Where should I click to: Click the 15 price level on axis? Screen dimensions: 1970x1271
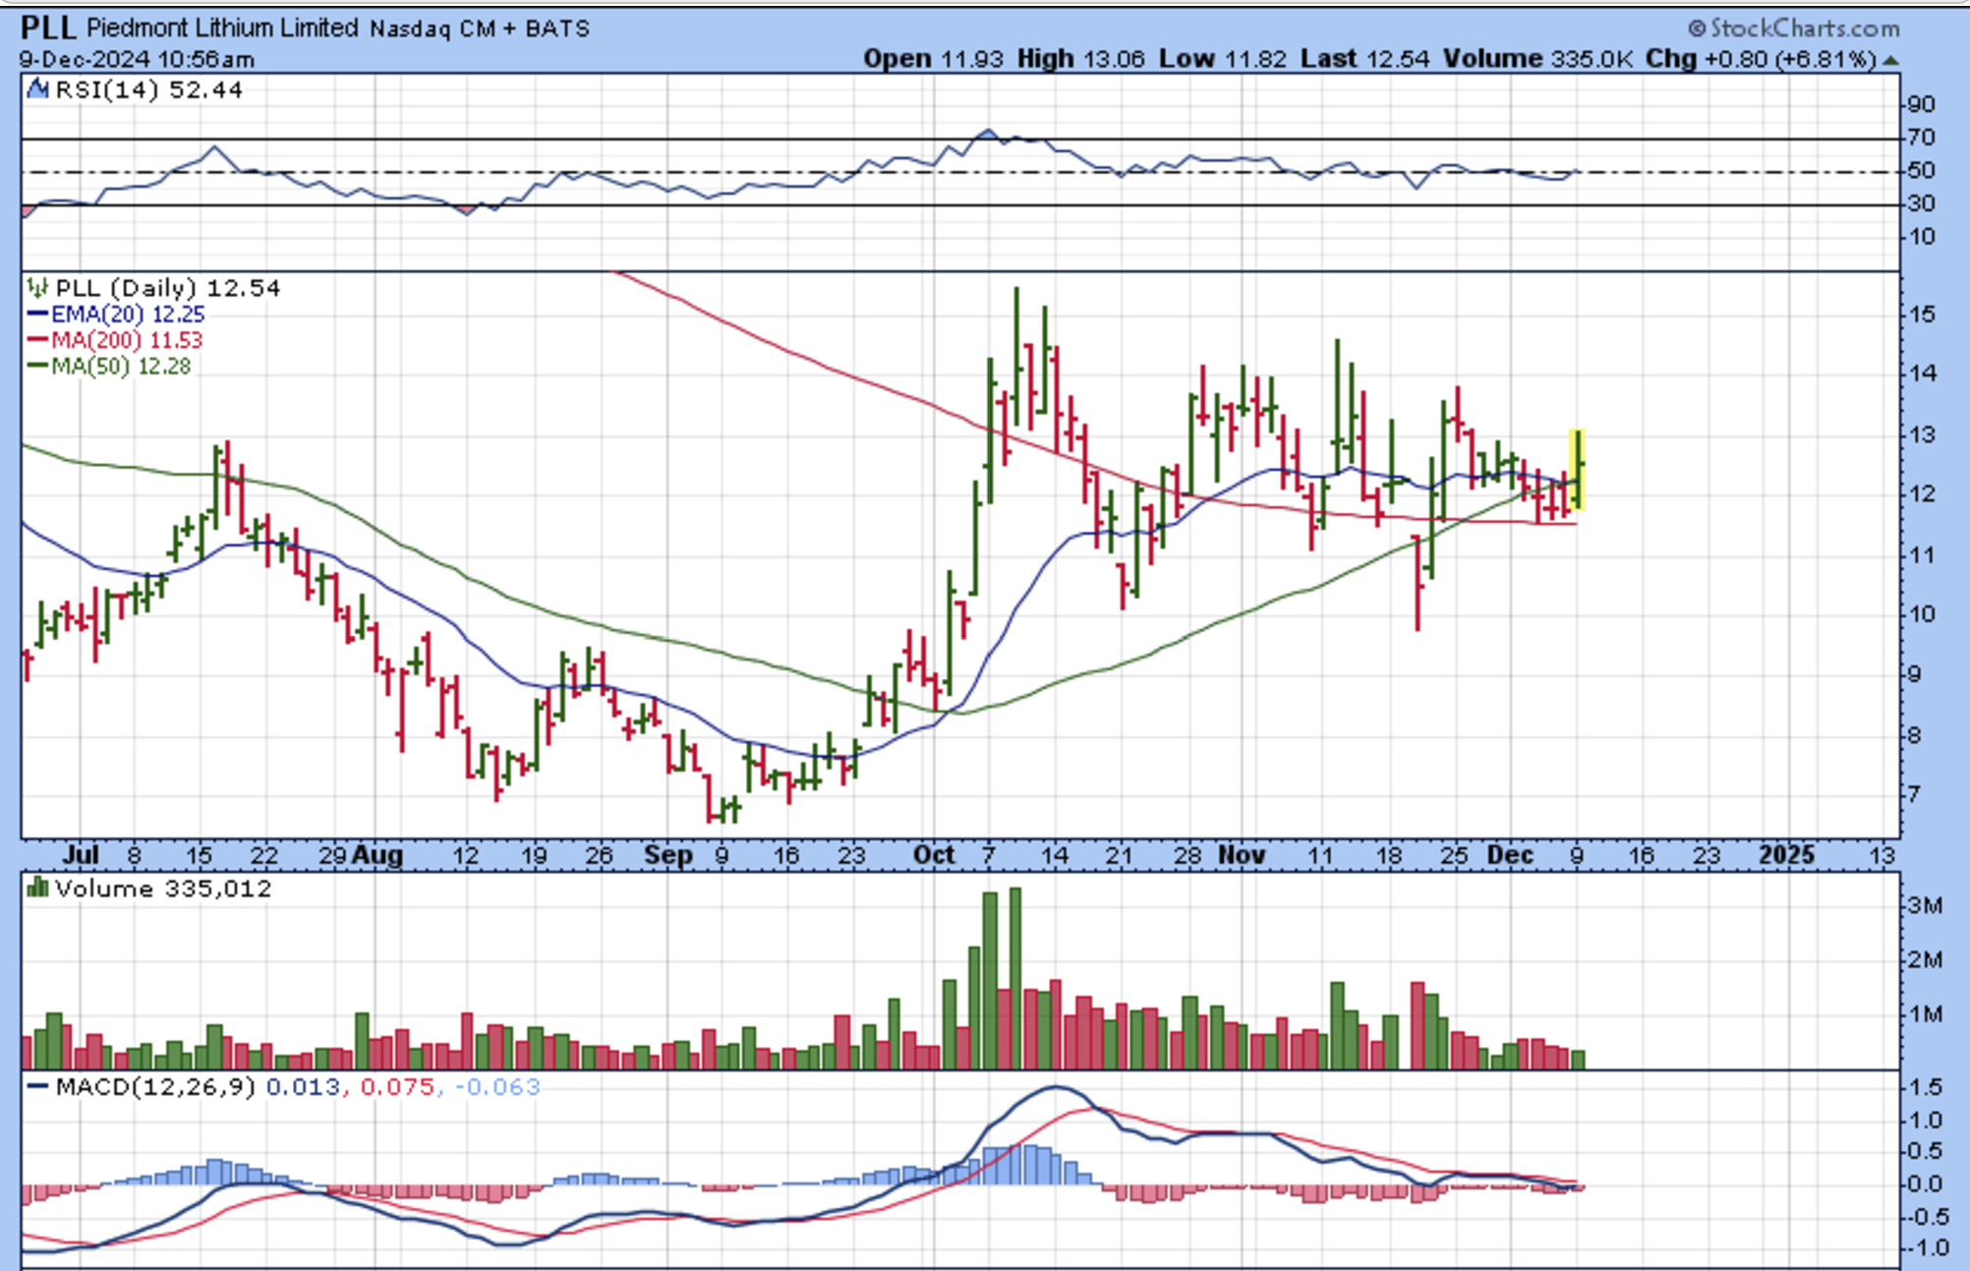coord(1921,315)
